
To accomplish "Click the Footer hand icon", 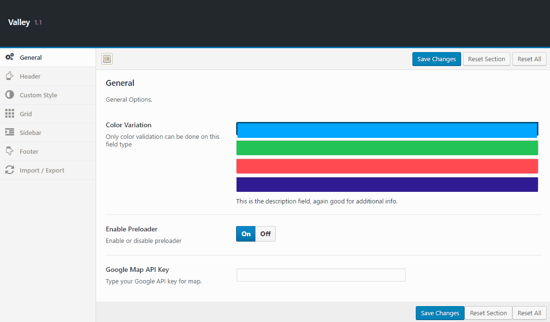I will click(10, 151).
